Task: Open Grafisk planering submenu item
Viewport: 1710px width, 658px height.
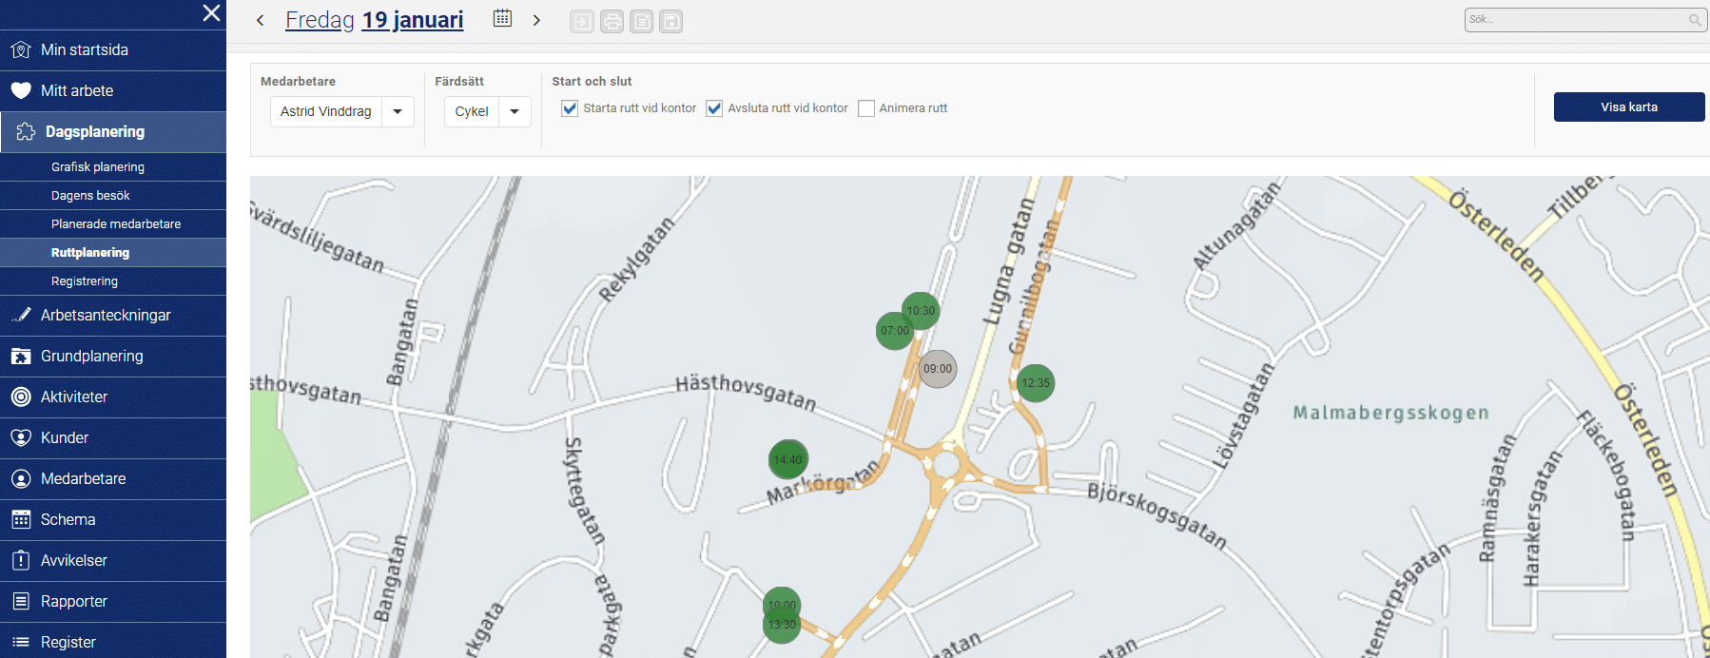Action: [x=98, y=167]
